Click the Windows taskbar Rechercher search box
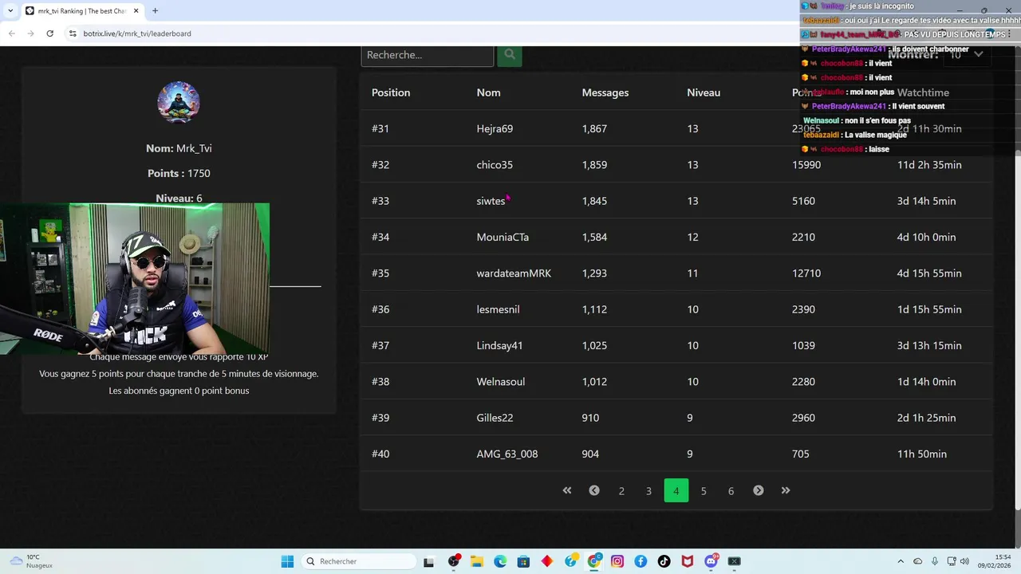 point(357,561)
